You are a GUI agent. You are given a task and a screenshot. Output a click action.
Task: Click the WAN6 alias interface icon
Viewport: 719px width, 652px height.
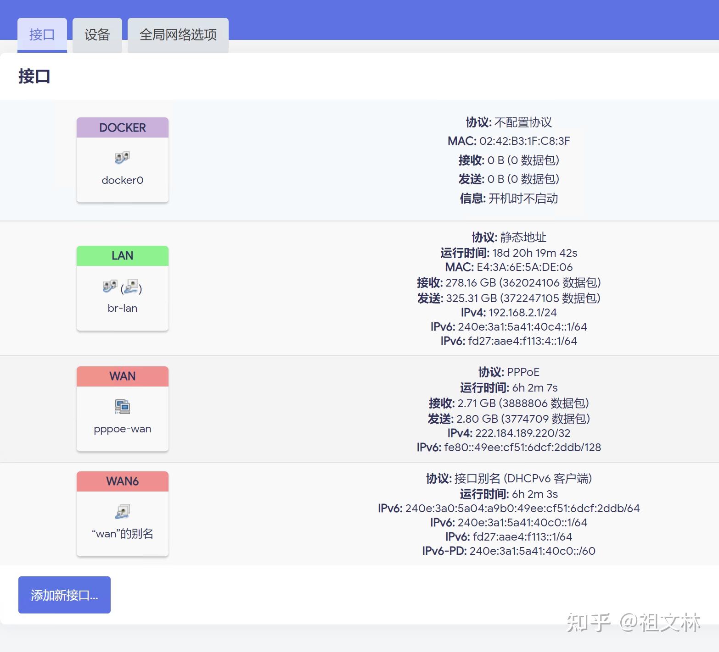[x=122, y=511]
